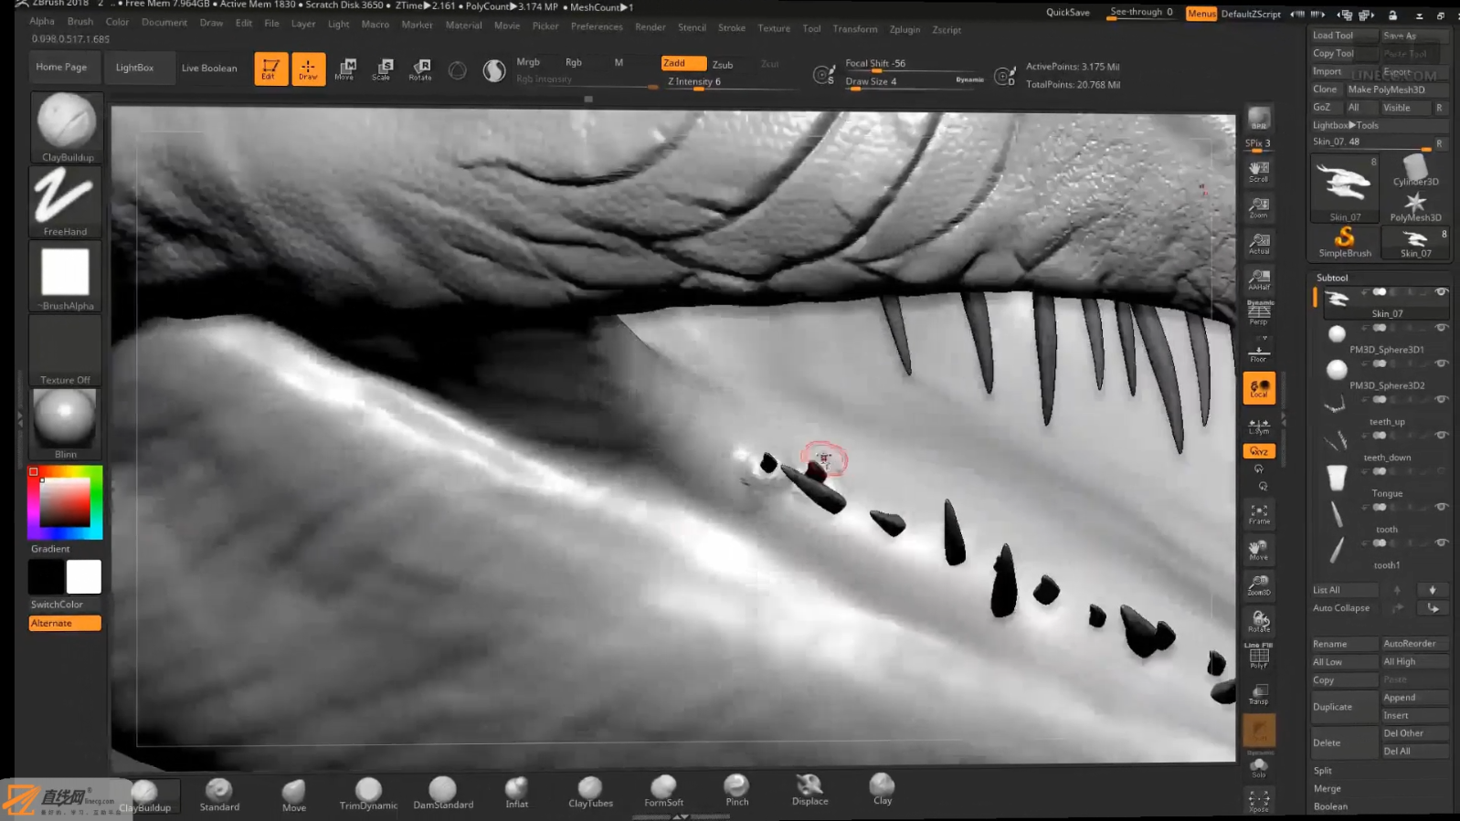Click the BPR render button

(1259, 119)
